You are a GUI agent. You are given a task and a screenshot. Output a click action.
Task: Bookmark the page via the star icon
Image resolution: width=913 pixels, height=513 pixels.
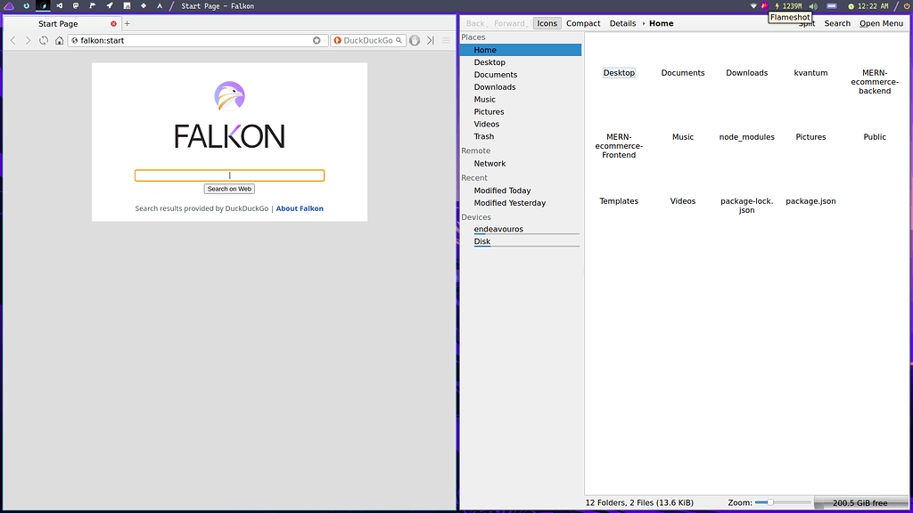317,40
